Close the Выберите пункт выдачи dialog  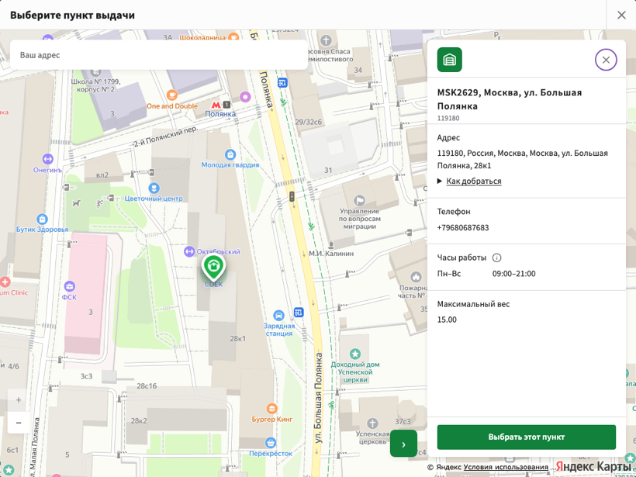pyautogui.click(x=621, y=15)
